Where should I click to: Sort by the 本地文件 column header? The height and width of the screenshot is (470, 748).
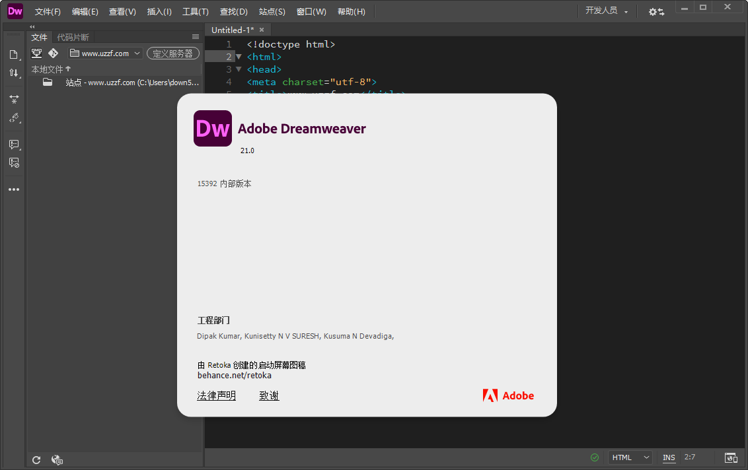pos(51,69)
